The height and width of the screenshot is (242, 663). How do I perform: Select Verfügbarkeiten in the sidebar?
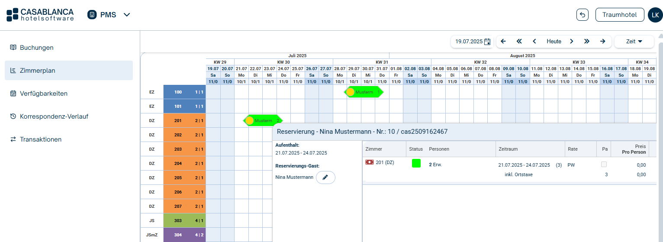43,94
